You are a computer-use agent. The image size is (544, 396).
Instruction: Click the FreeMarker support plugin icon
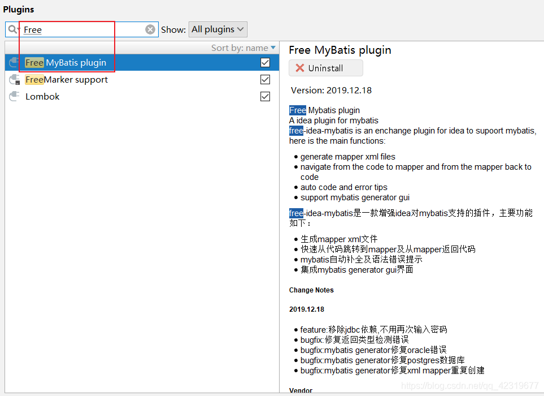coord(14,80)
